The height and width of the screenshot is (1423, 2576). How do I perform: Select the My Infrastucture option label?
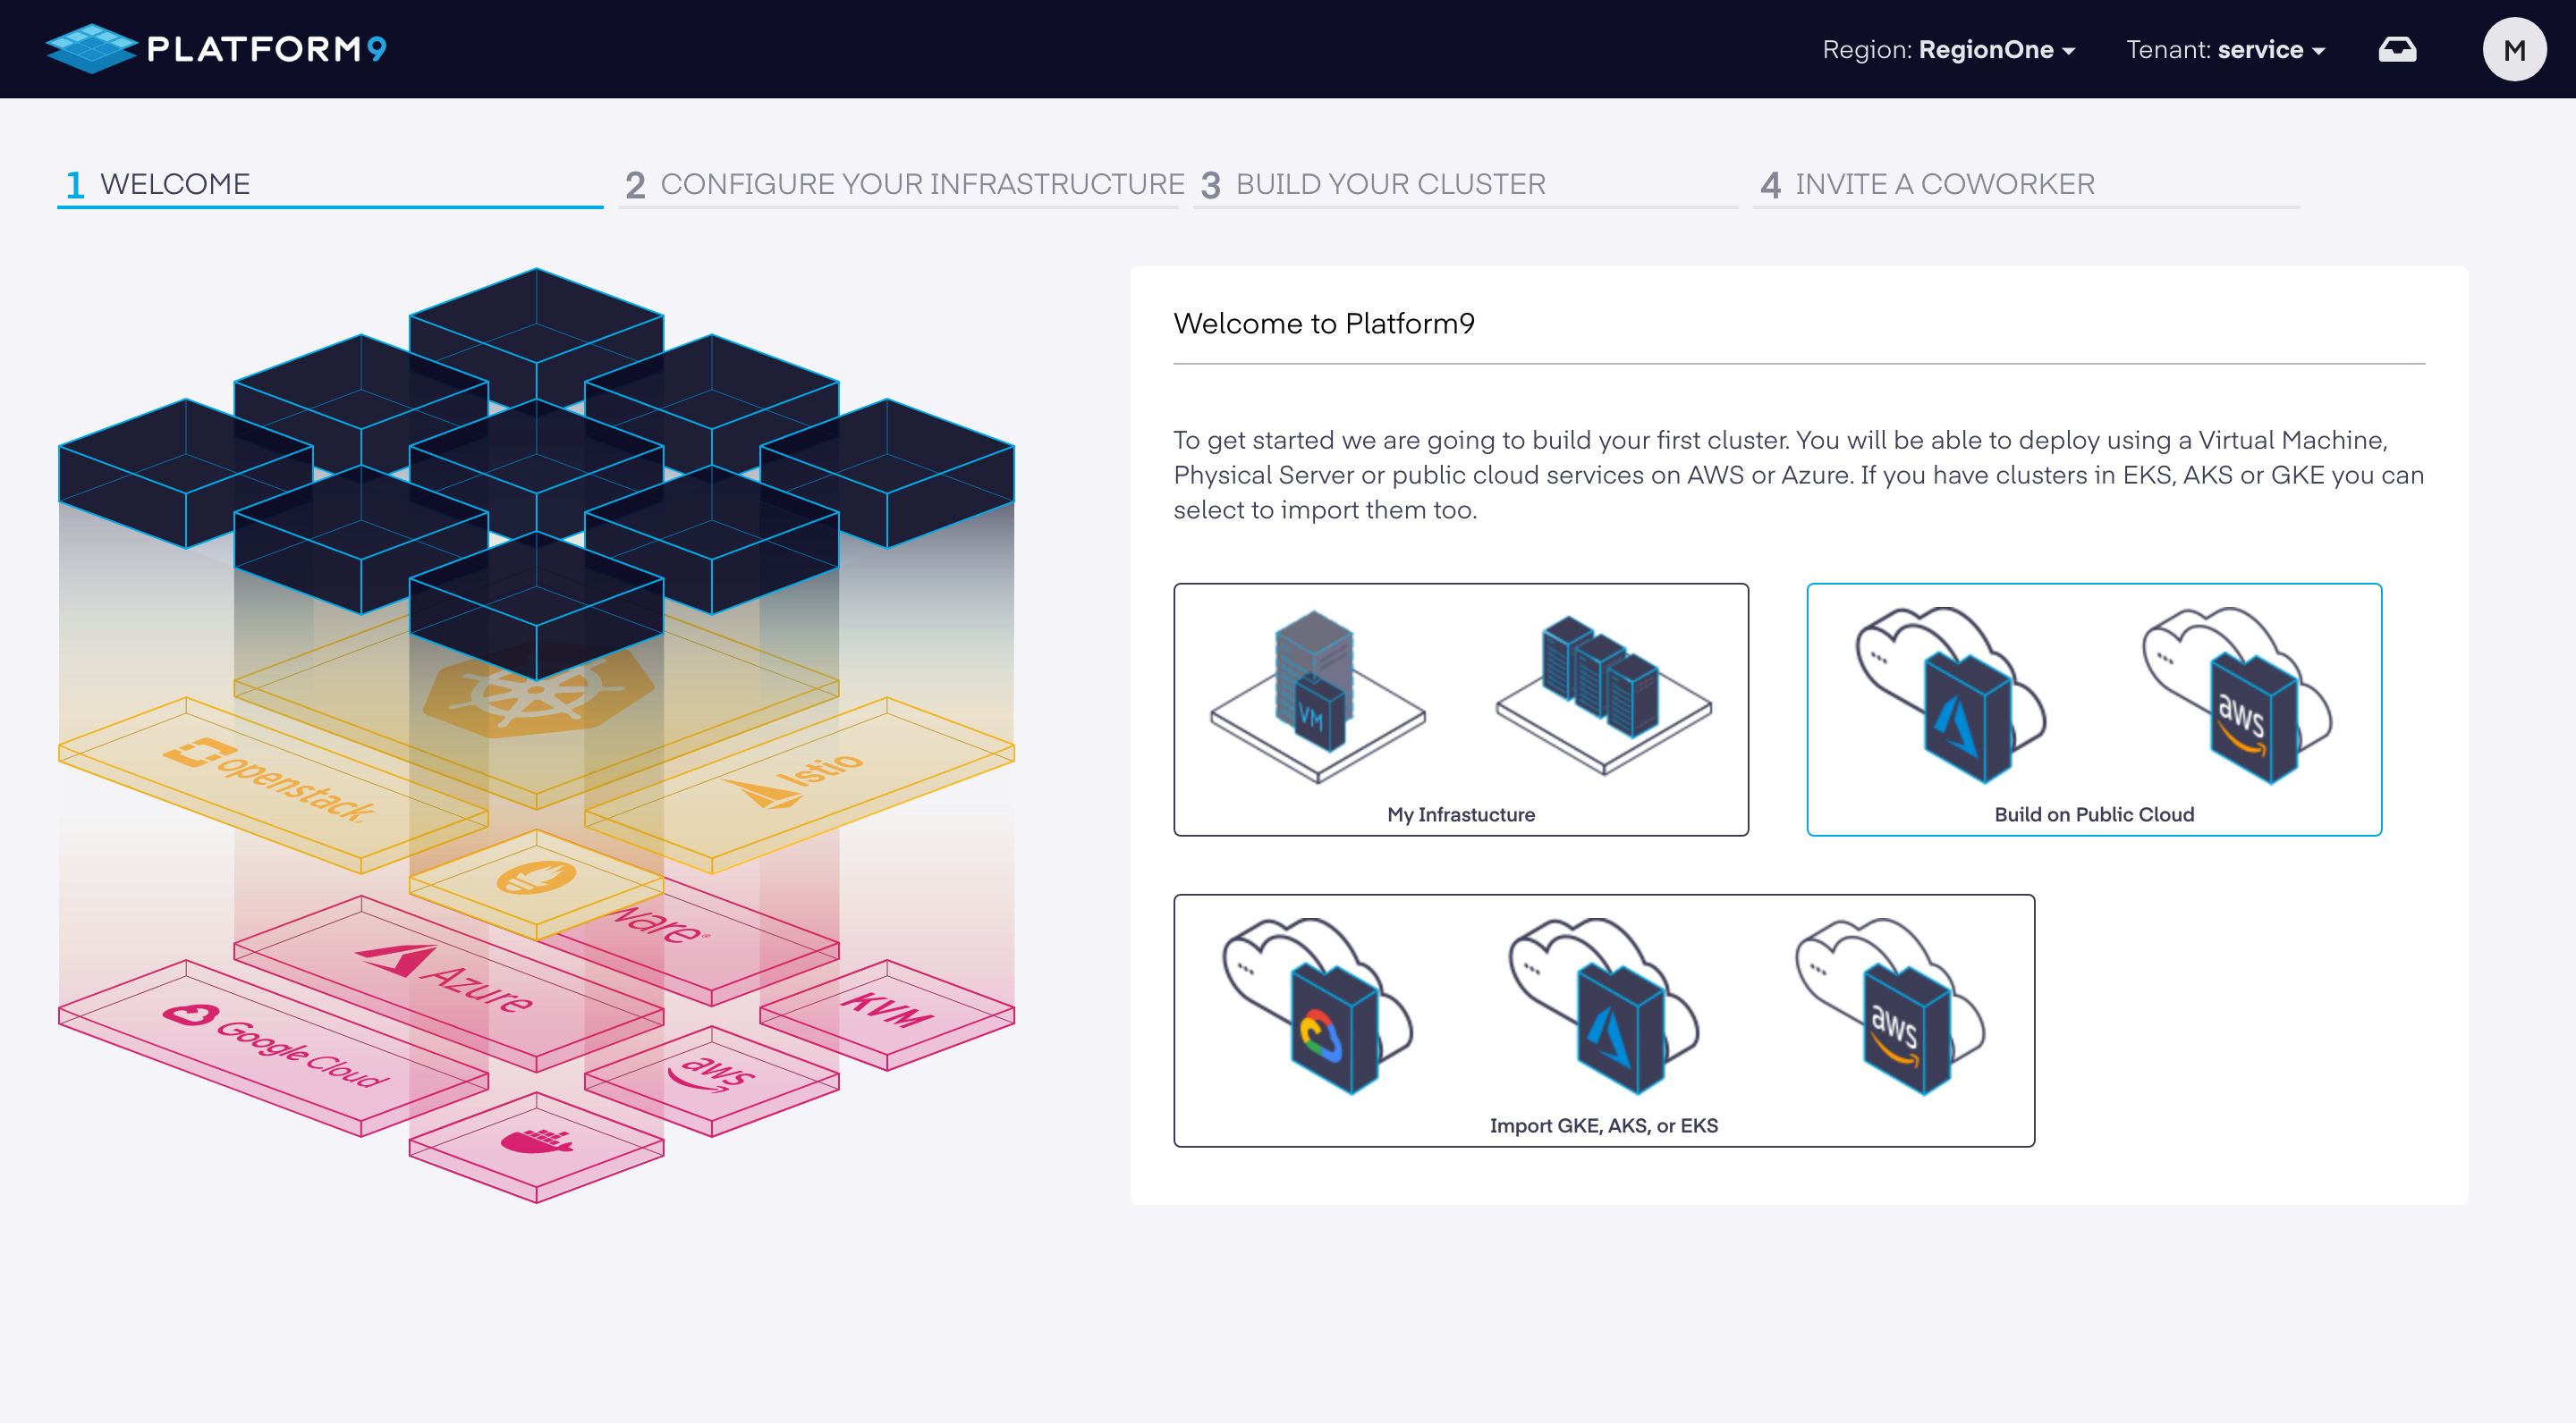point(1460,814)
